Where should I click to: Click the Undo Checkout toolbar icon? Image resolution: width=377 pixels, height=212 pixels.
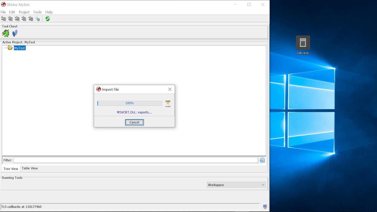[31, 19]
